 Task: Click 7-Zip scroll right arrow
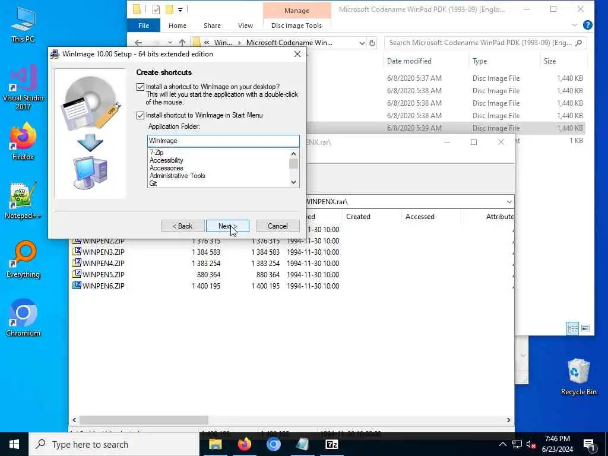coord(508,420)
